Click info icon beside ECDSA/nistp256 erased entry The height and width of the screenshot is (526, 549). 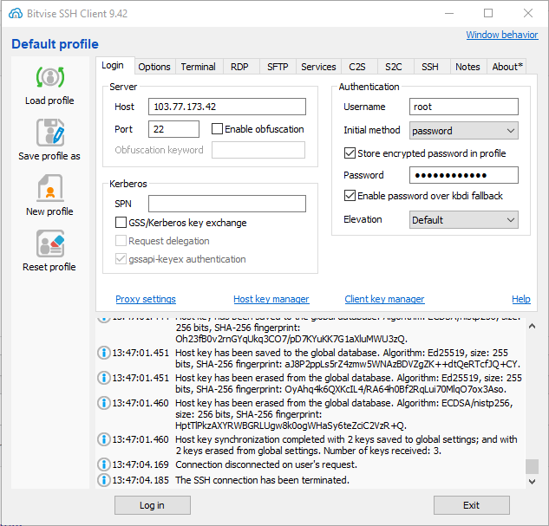103,403
